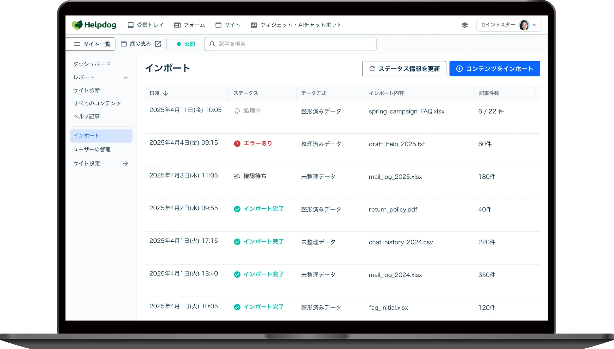Click the review-pending icon for mail_log_2025.xlsx
614x349 pixels.
tap(237, 176)
